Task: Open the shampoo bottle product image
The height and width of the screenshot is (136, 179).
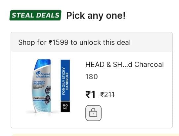Action: (42, 86)
